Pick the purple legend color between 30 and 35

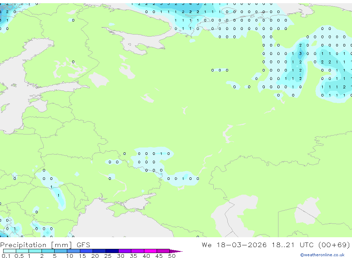(125, 251)
